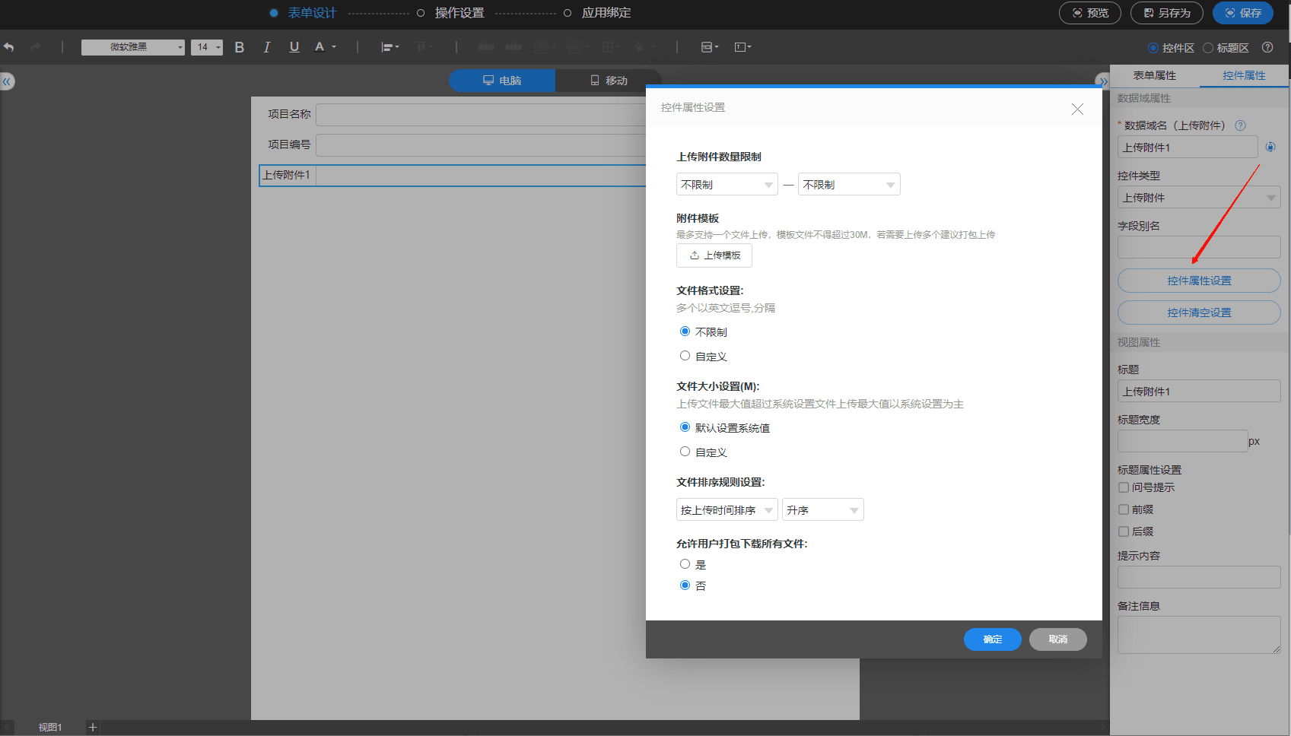Image resolution: width=1291 pixels, height=736 pixels.
Task: Go to the 应用绑定 step
Action: coord(606,13)
